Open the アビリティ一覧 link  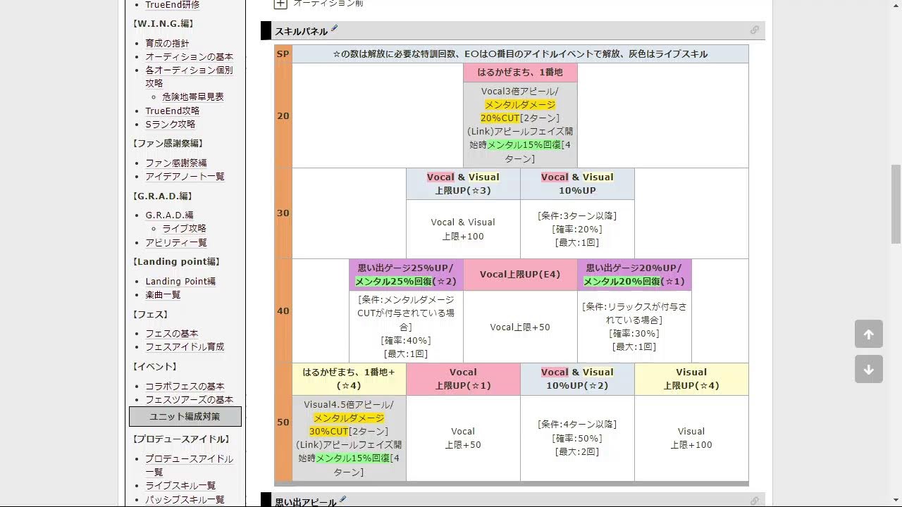point(176,242)
